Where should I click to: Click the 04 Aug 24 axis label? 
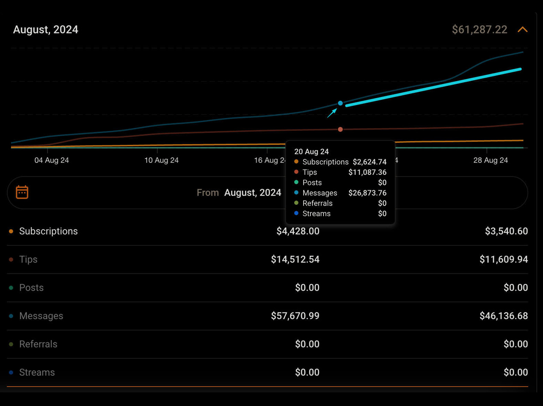coord(52,160)
